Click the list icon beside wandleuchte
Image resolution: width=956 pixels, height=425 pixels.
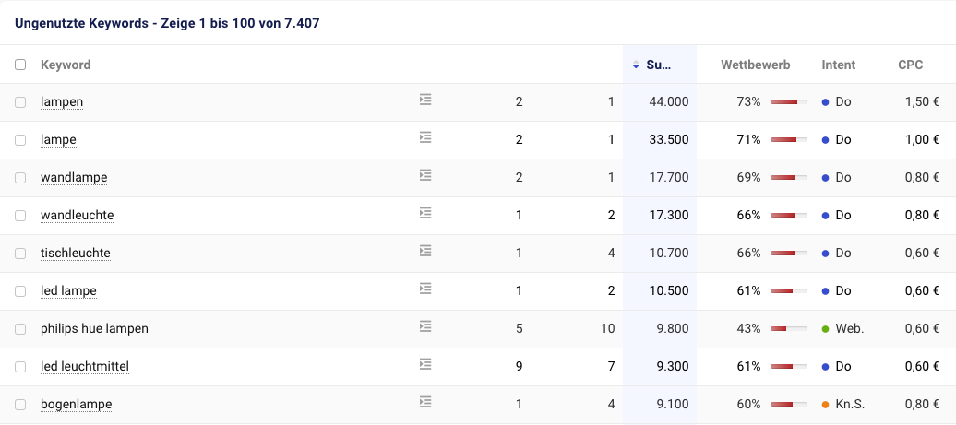coord(424,213)
